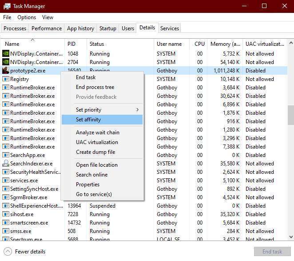Click the NVIDIA icon for PID 1048
294x261 pixels.
point(6,54)
